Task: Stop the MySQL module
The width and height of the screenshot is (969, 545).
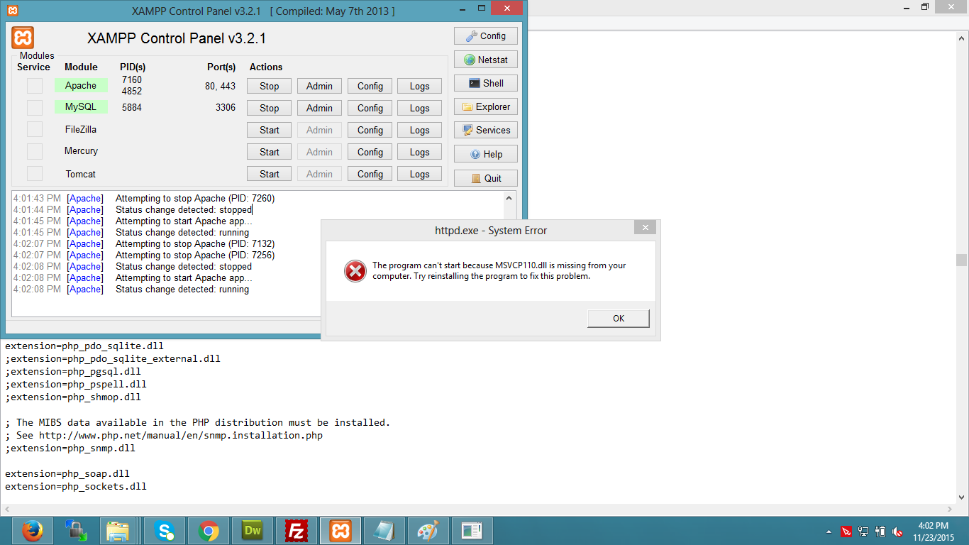Action: pyautogui.click(x=270, y=108)
